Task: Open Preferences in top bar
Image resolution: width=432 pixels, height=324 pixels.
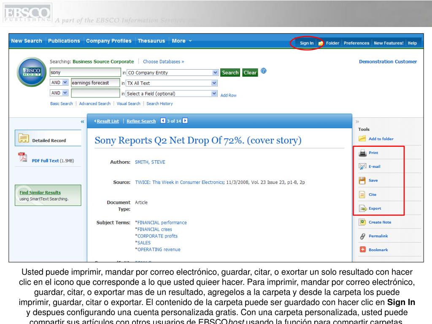Action: click(356, 43)
